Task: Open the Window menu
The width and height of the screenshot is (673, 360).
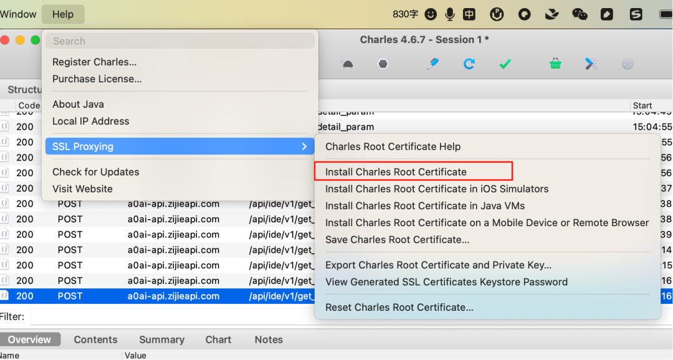Action: pyautogui.click(x=18, y=14)
